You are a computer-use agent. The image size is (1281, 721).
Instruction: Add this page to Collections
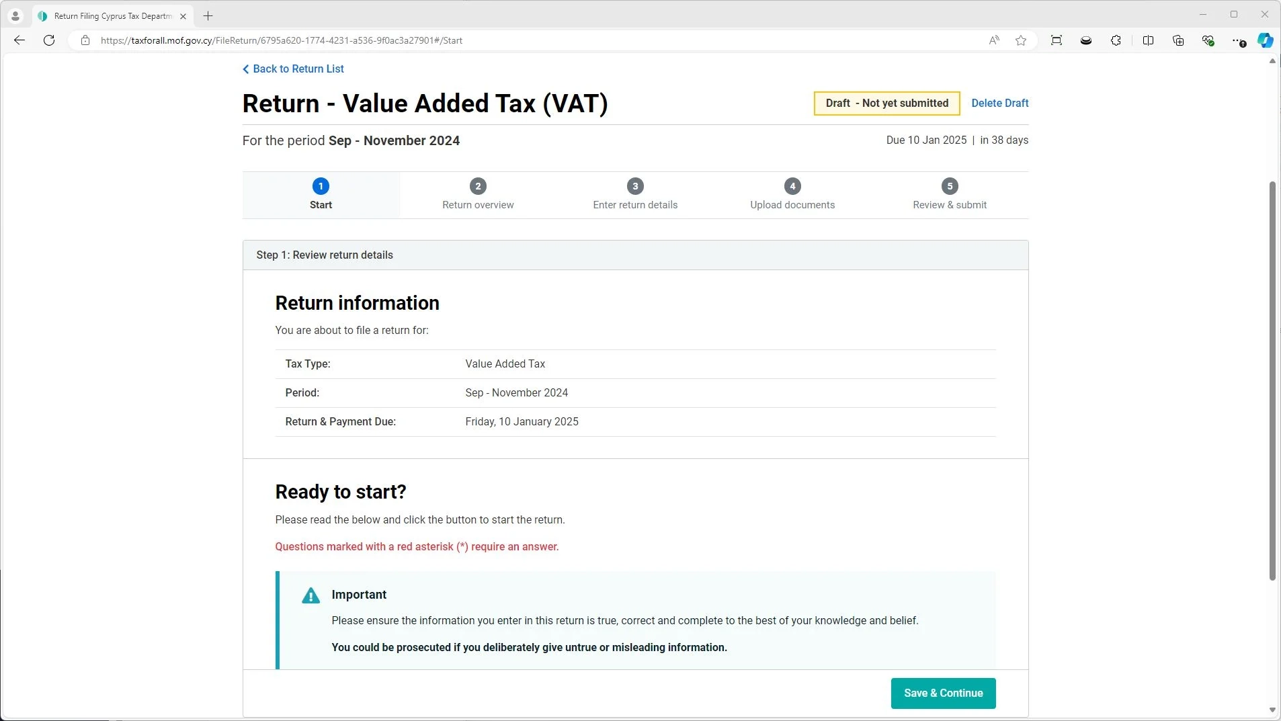tap(1177, 40)
